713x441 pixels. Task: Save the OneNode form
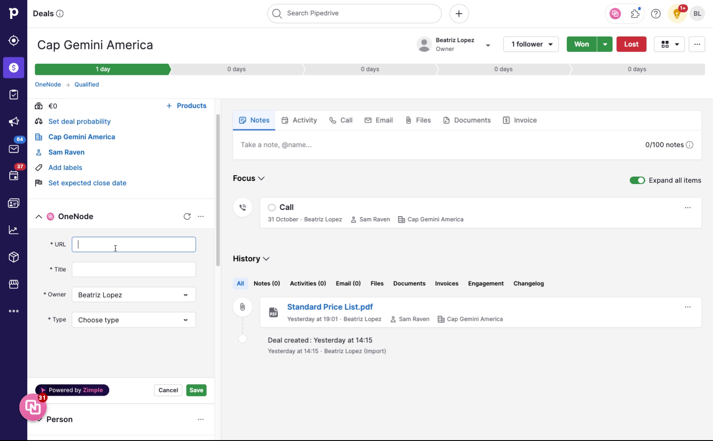(196, 390)
